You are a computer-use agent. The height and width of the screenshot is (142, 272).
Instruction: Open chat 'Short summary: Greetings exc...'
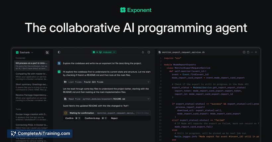tap(32, 87)
